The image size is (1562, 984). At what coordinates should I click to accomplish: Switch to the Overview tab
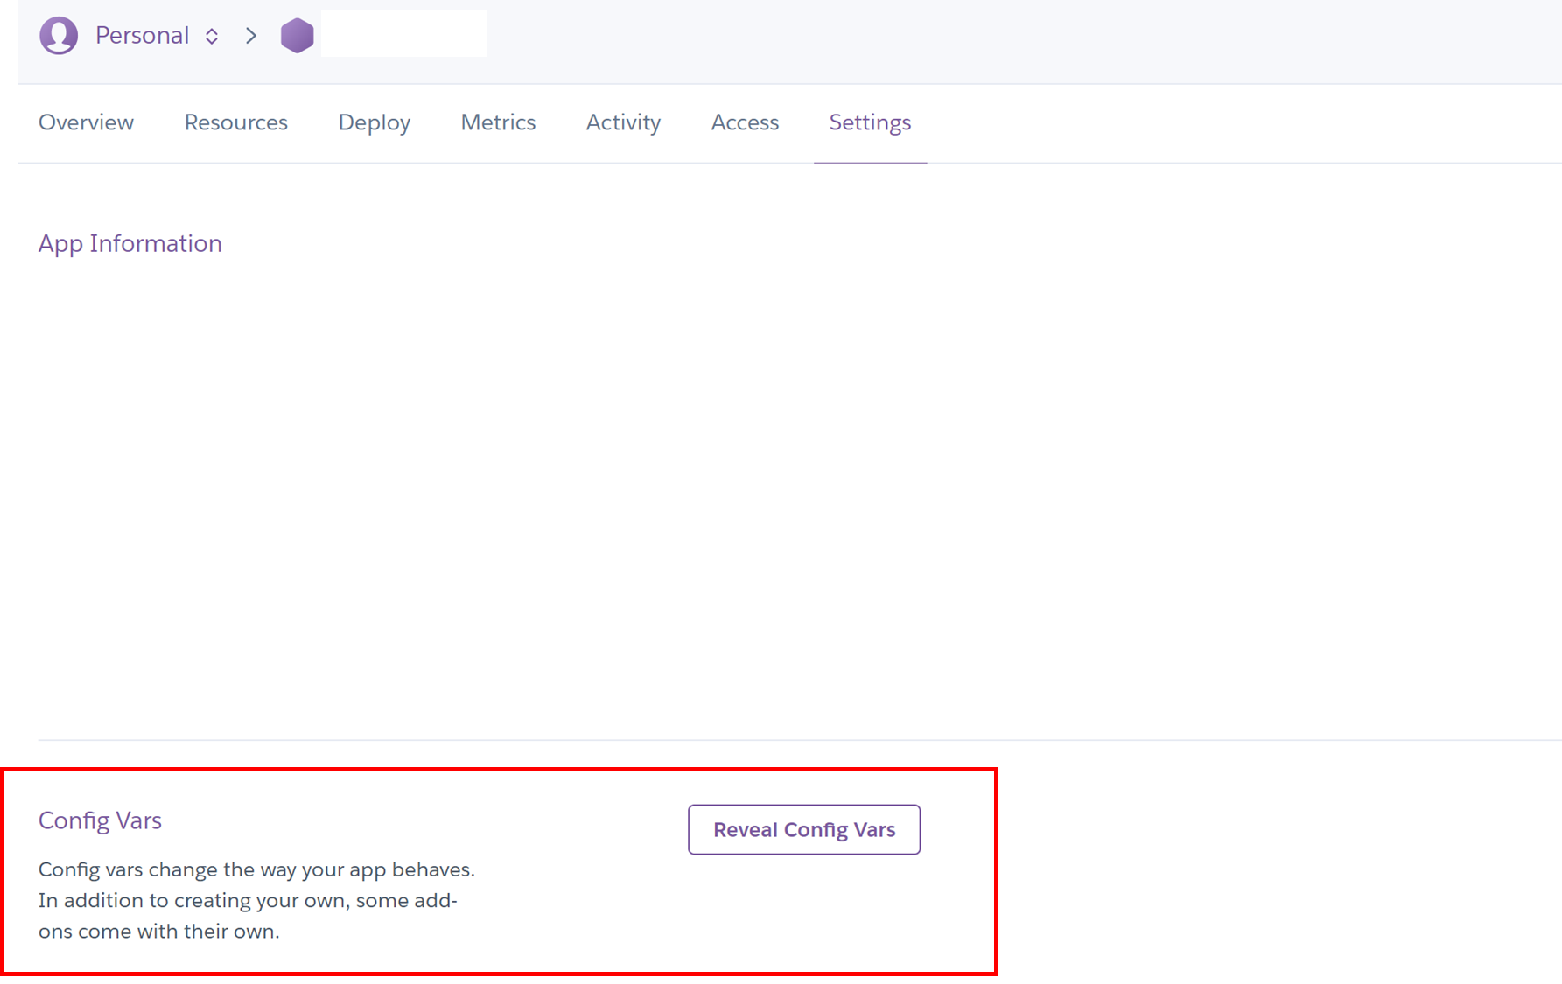pyautogui.click(x=86, y=122)
